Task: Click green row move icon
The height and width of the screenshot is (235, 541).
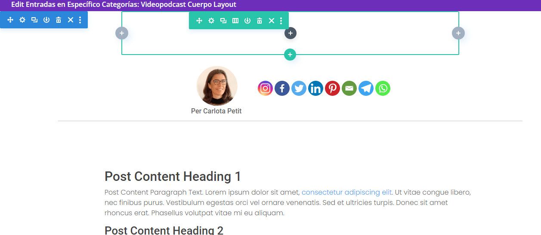Action: (x=199, y=21)
